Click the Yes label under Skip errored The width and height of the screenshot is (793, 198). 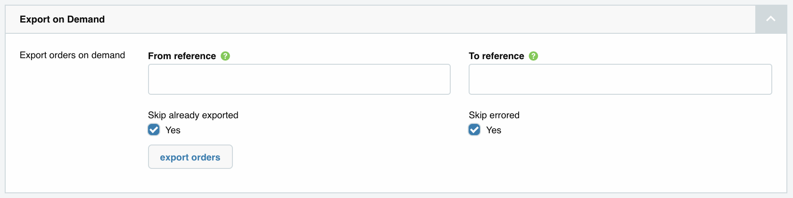[494, 130]
